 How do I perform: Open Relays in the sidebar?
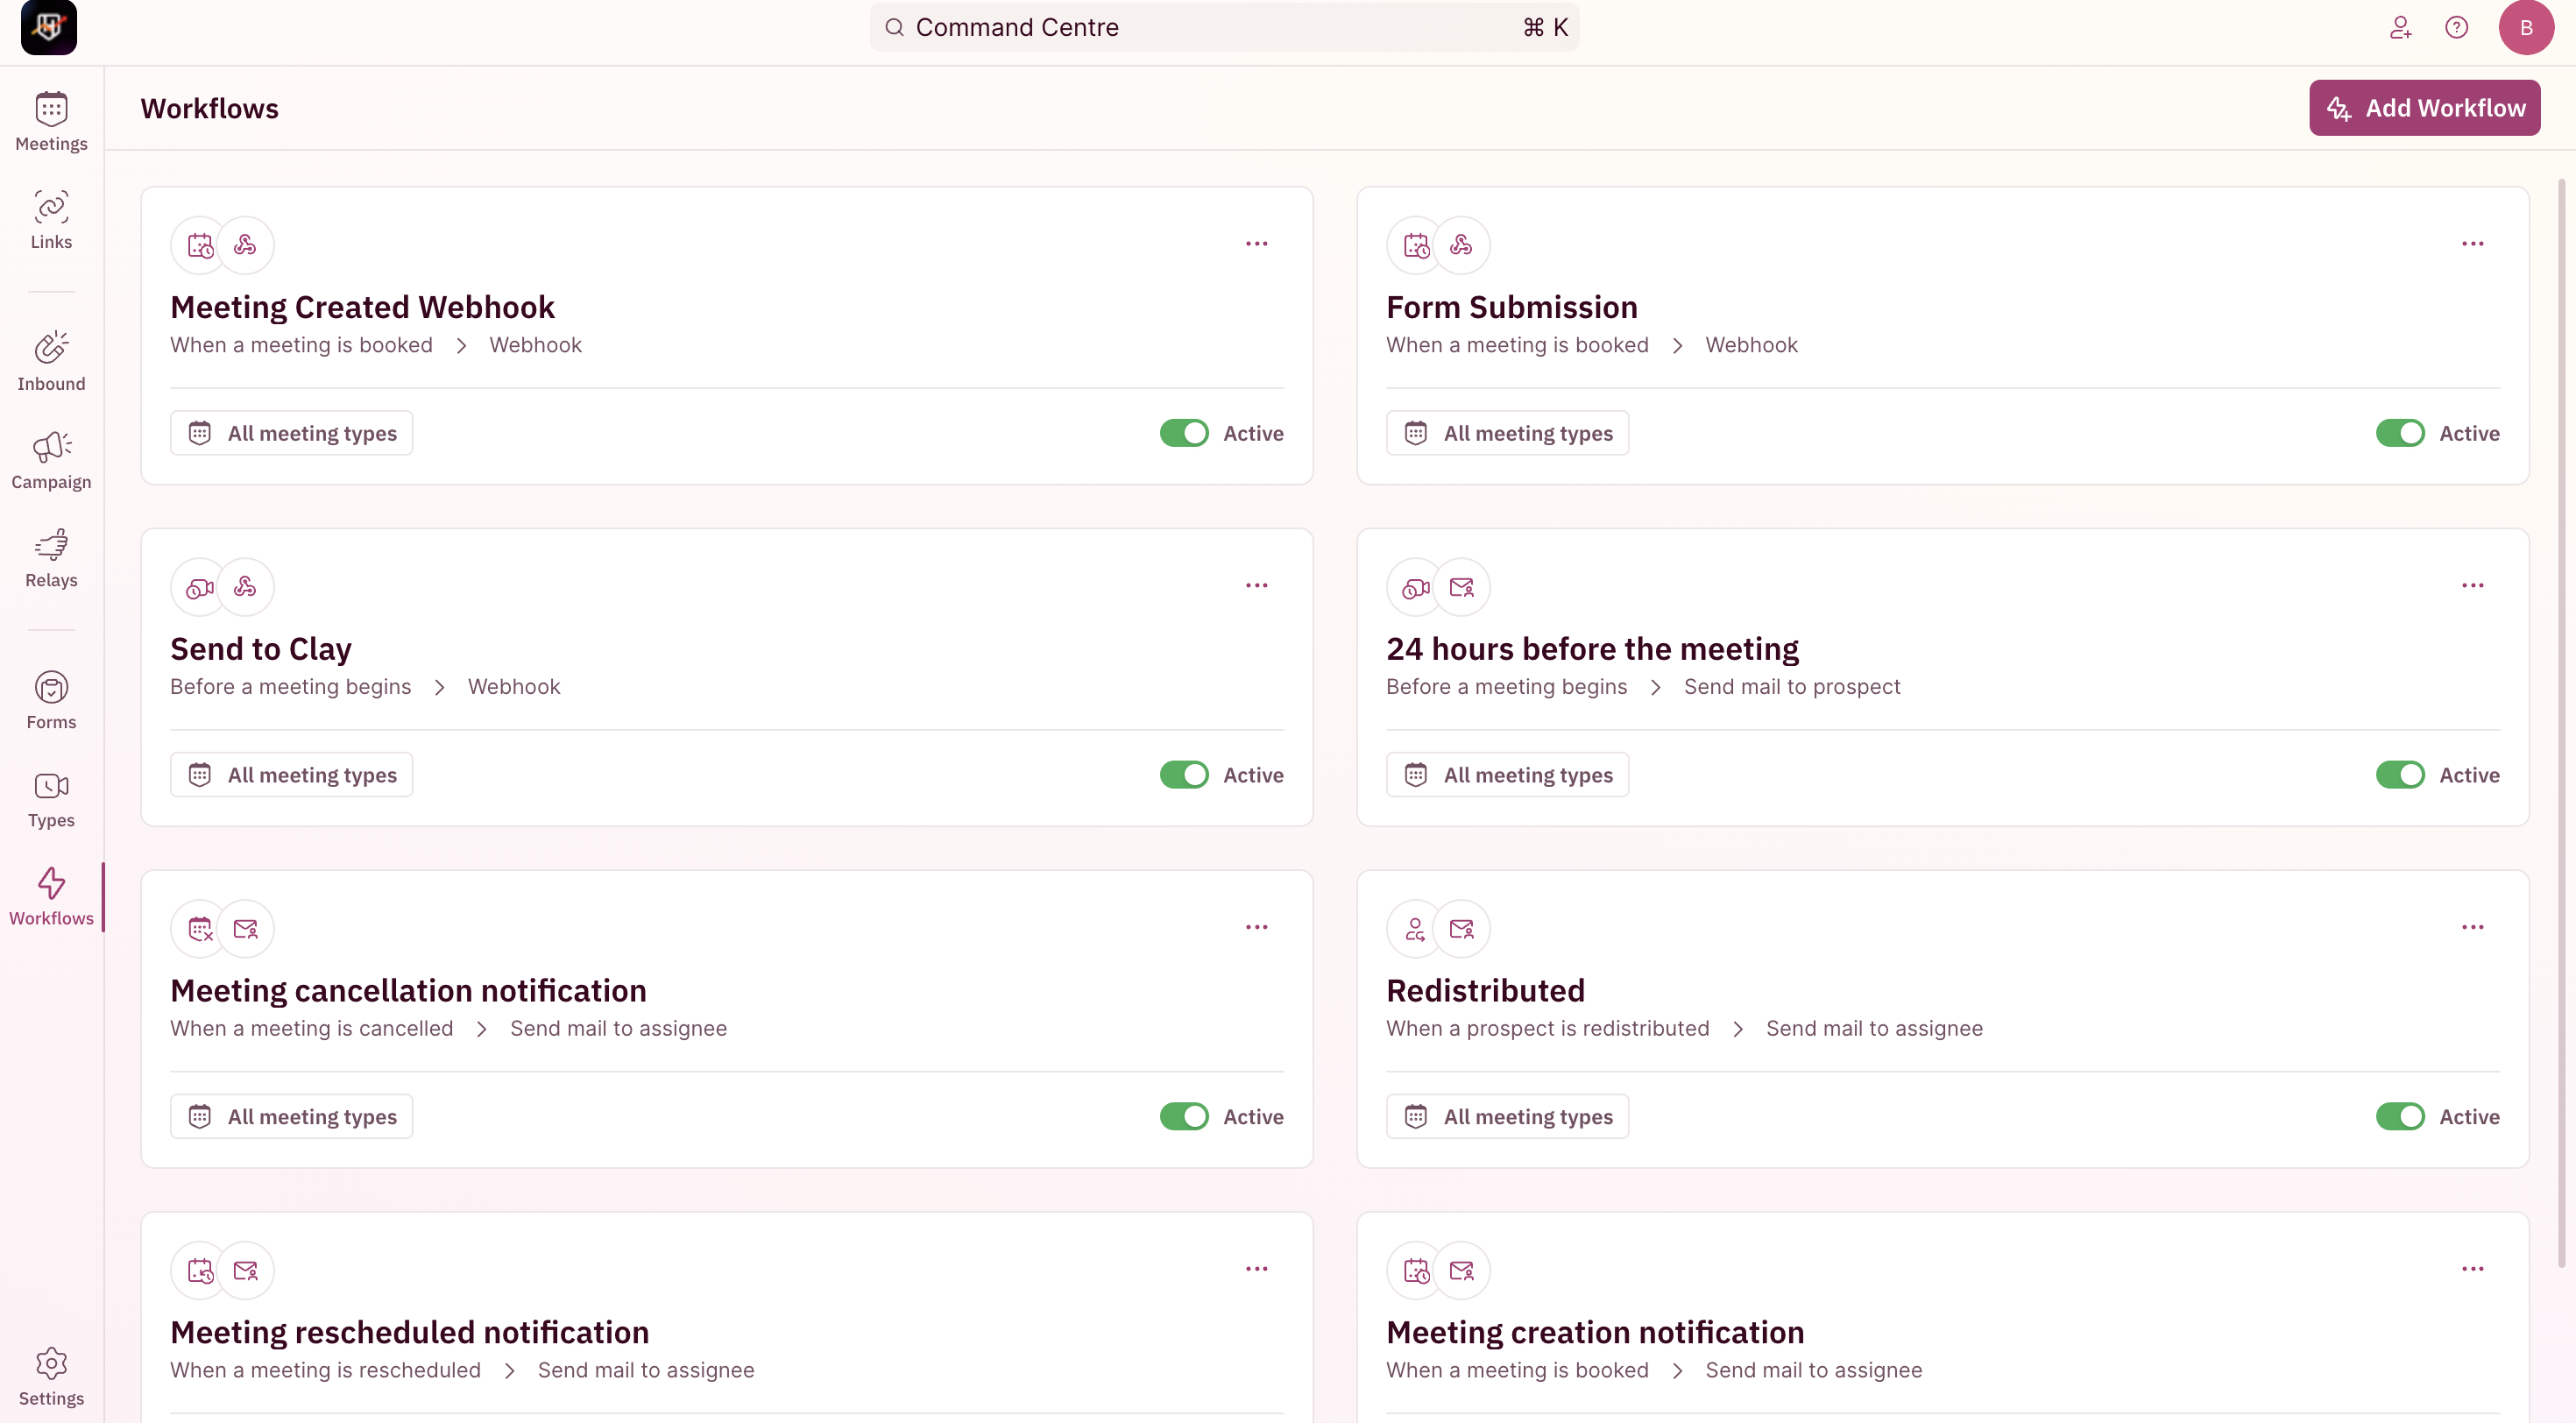(51, 558)
